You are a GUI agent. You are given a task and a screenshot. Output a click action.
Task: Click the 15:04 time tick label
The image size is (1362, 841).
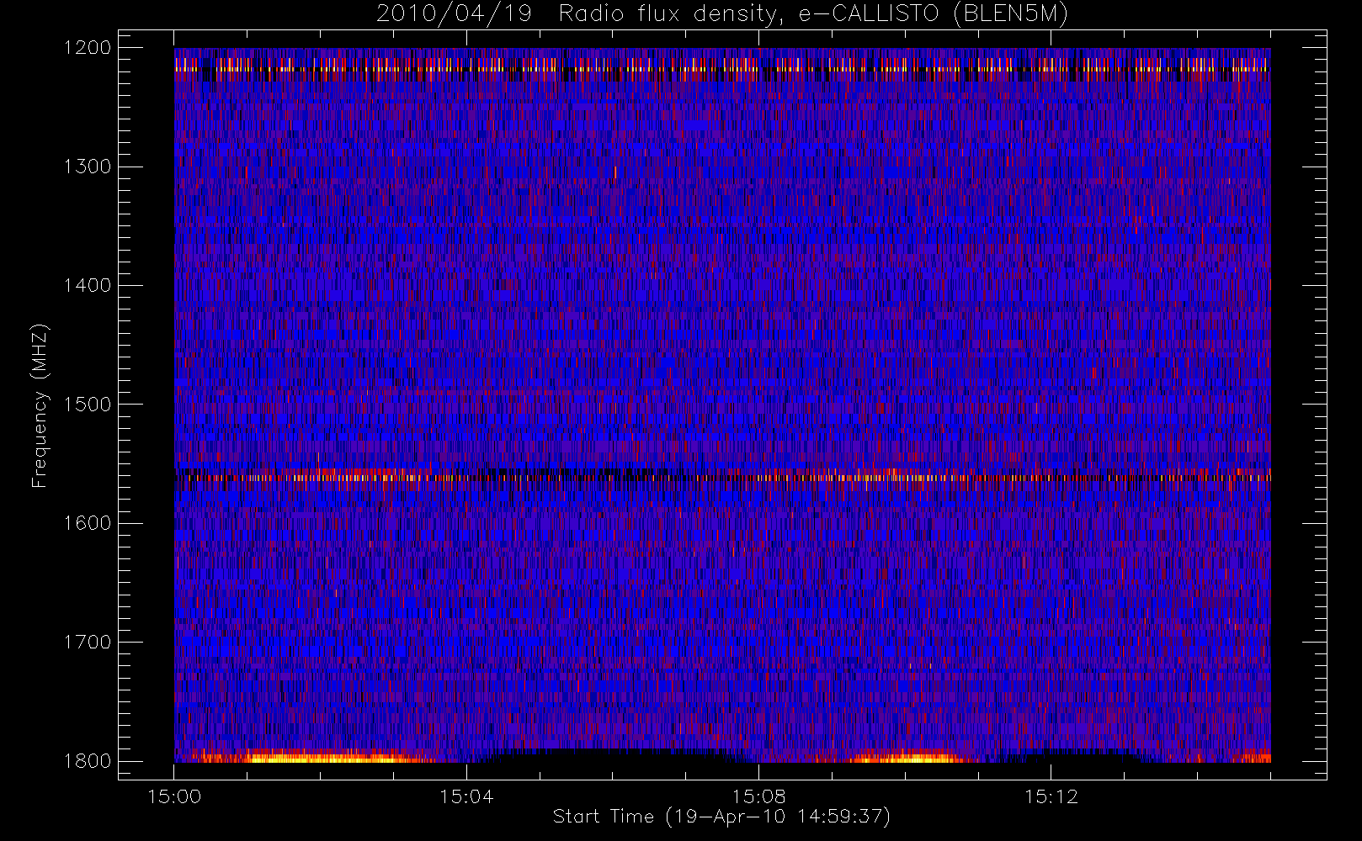[x=466, y=796]
